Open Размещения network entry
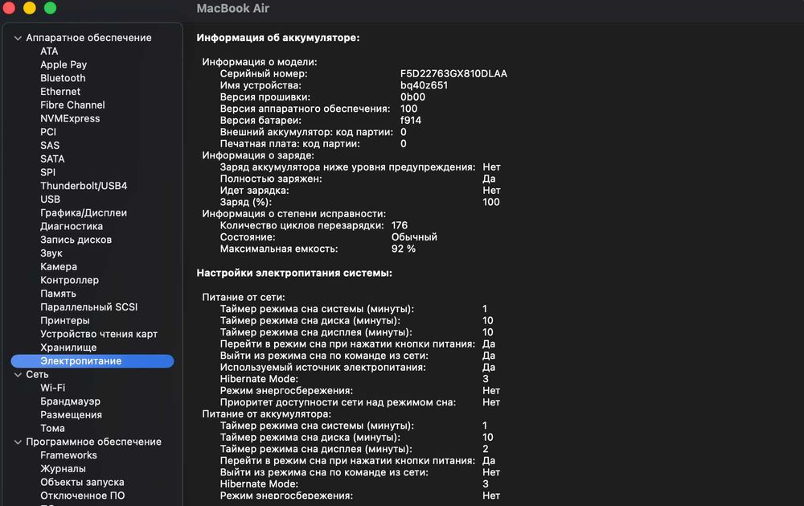Screen dimensions: 804x506 72,414
